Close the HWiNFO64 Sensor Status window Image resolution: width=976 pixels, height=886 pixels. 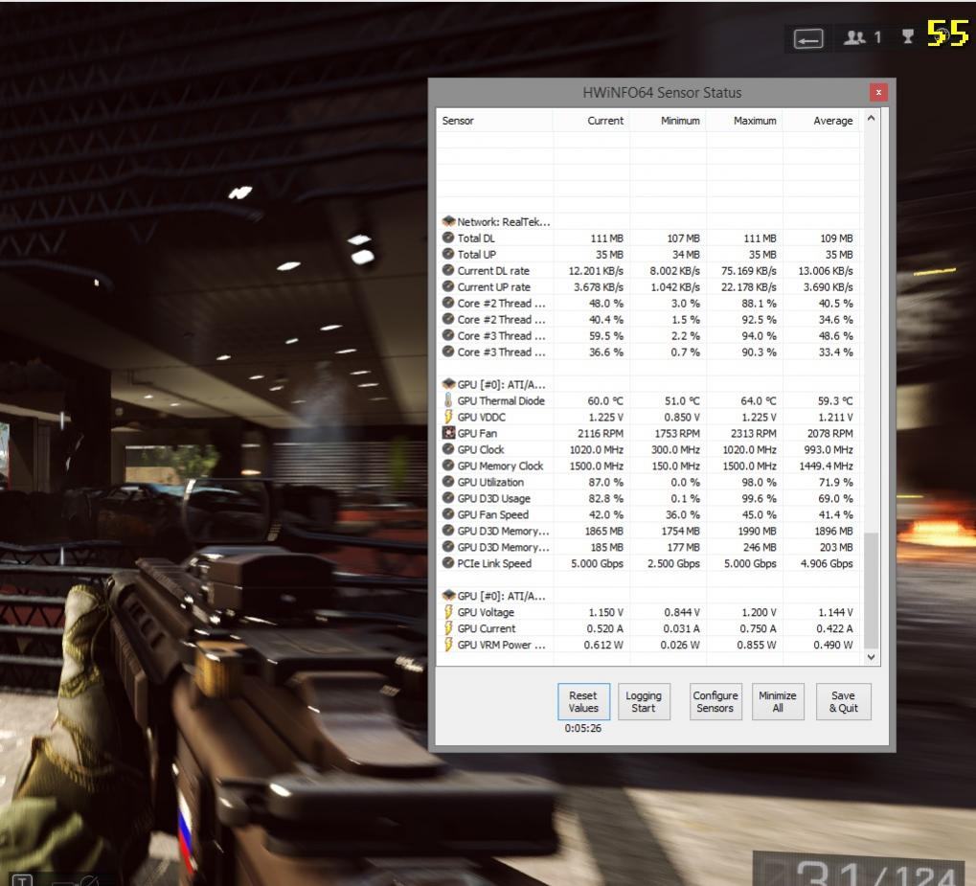[x=878, y=92]
